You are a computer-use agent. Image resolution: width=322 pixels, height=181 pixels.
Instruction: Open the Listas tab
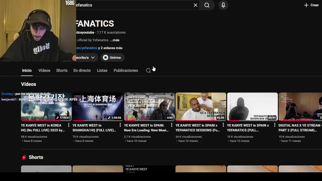102,70
